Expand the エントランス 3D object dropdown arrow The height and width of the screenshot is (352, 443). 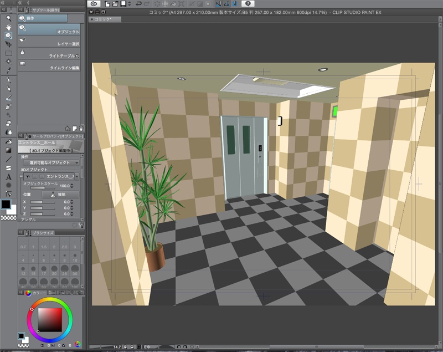76,176
